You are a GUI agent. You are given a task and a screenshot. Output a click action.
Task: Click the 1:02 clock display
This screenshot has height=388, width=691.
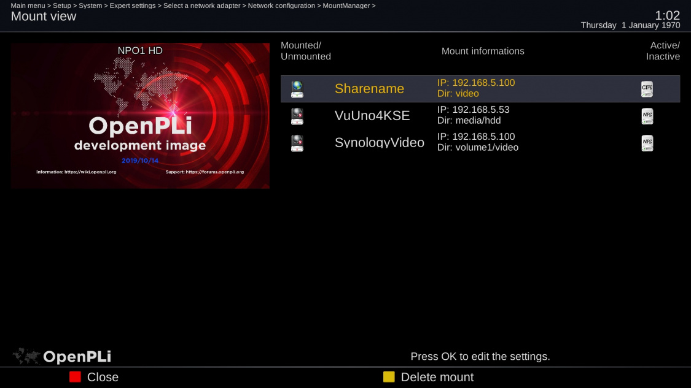click(667, 15)
